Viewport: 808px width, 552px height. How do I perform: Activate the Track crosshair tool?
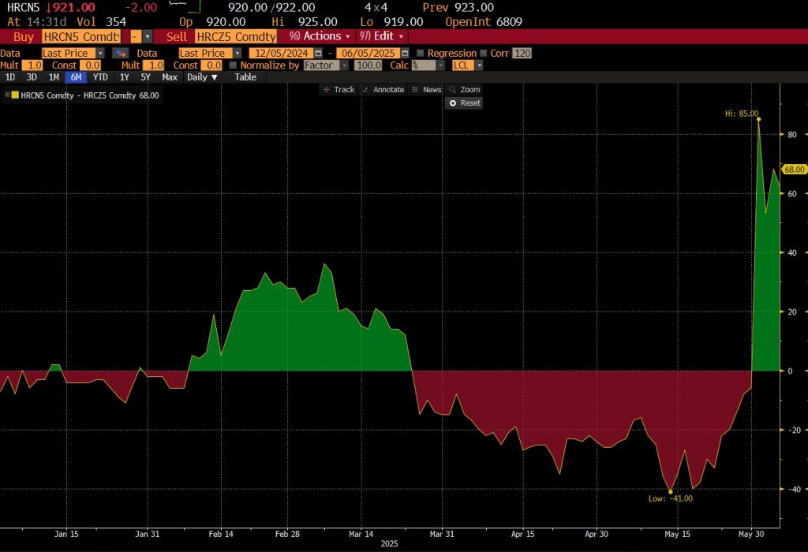coord(339,90)
